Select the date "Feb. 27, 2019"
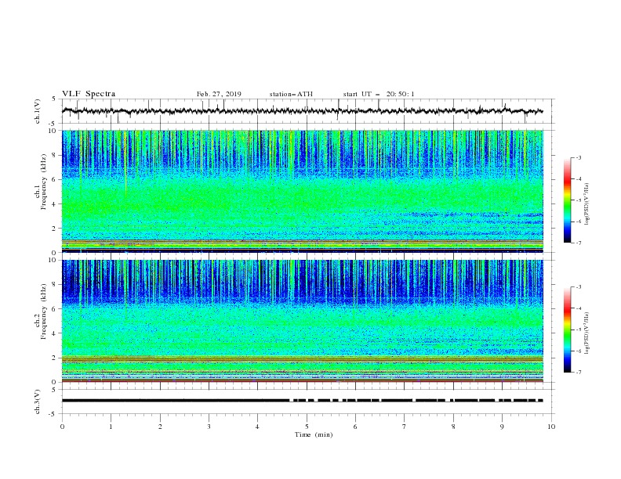Viewport: 621px width, 479px height. (x=219, y=94)
